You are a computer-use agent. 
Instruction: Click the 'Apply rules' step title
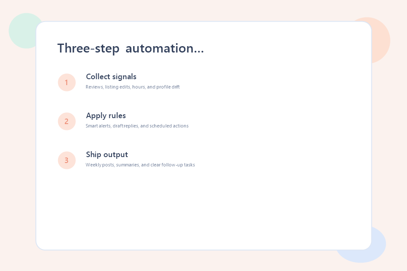click(106, 116)
